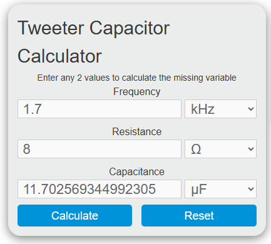
Task: Select the Resistance label text
Action: pyautogui.click(x=137, y=132)
